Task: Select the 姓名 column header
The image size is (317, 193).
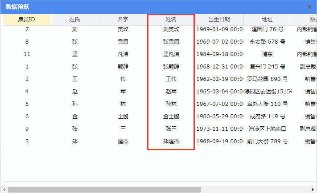Action: tap(171, 20)
